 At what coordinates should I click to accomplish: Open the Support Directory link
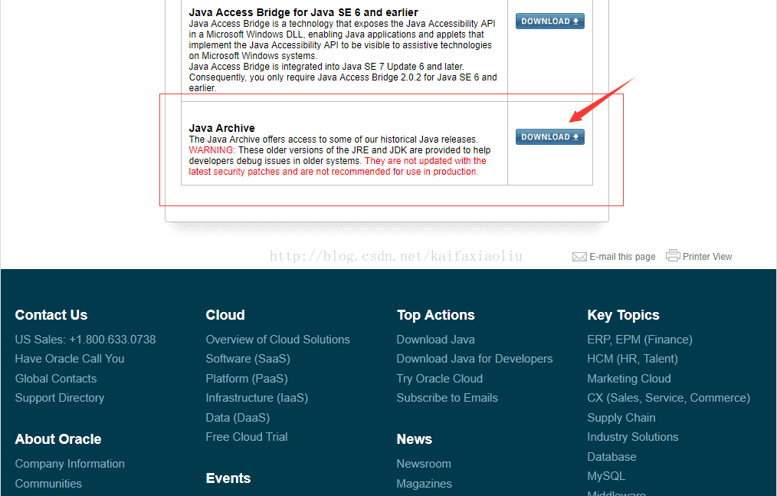60,399
